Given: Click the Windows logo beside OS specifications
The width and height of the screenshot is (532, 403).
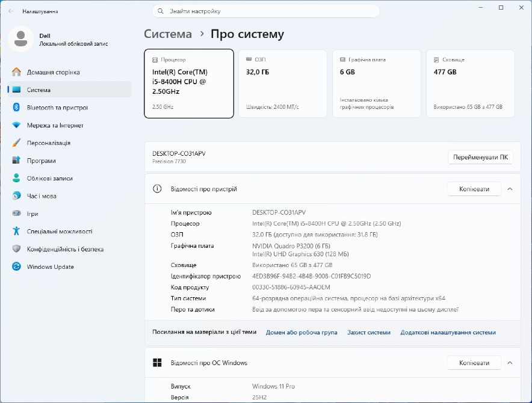Looking at the screenshot, I should [157, 363].
